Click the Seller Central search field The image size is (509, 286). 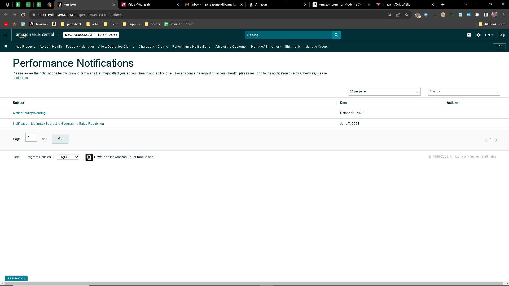click(288, 35)
